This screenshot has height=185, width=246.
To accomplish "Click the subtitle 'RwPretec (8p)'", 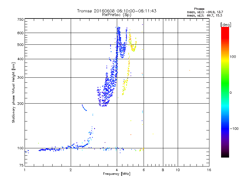I will click(117, 15).
